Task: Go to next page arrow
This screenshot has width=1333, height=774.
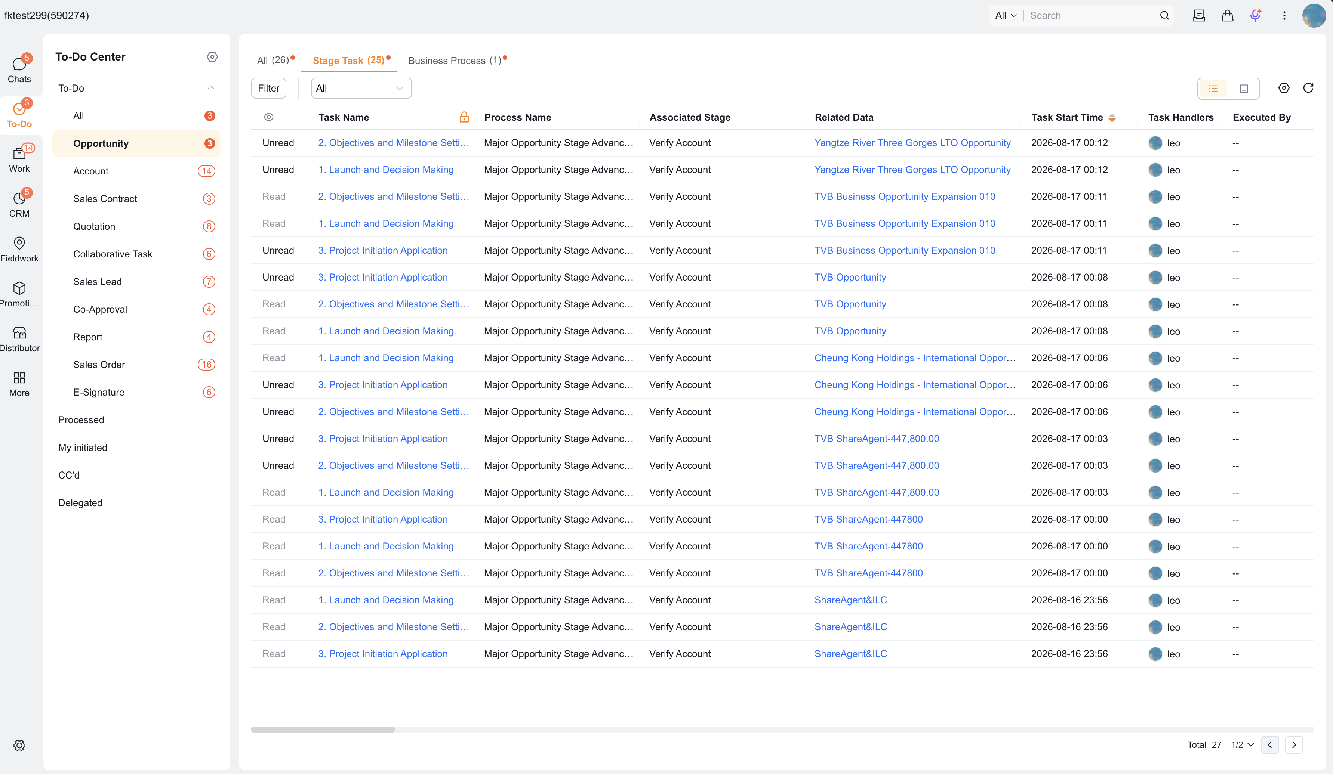Action: pos(1294,744)
